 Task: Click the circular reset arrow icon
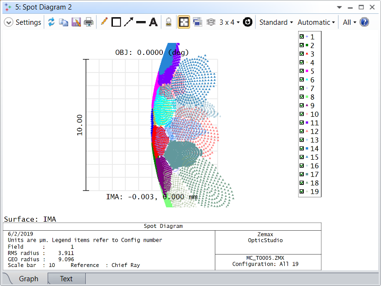(x=248, y=22)
